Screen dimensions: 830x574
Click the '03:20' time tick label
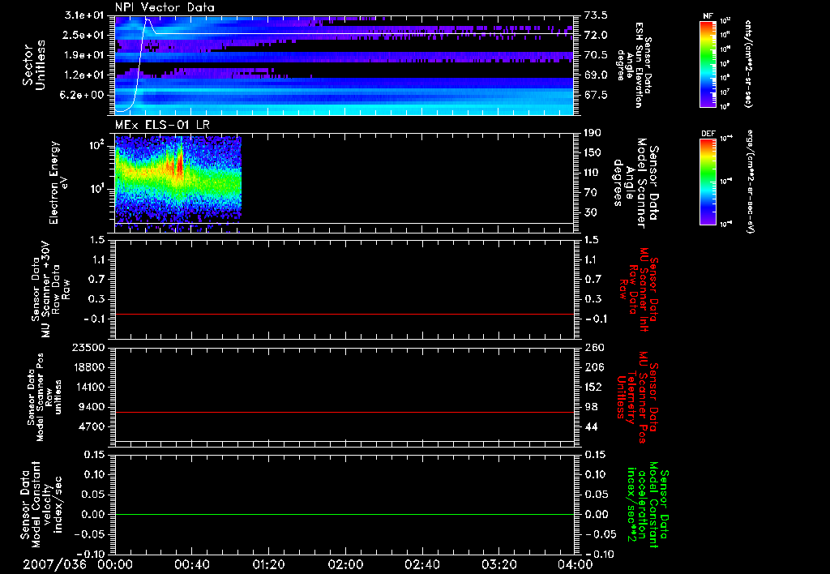(x=499, y=564)
